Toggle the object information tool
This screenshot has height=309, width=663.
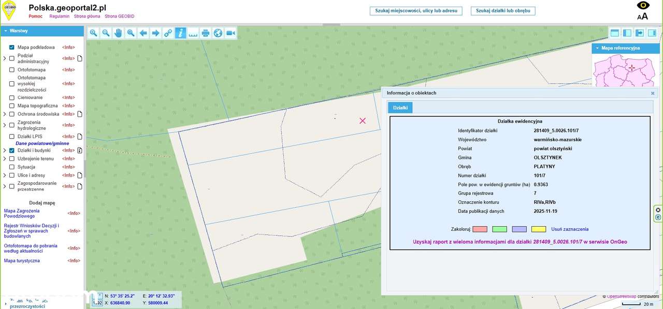[x=180, y=33]
